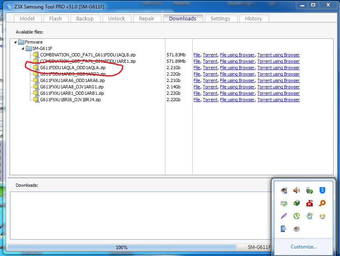Open the volume speaker tray icon
The image size is (340, 256).
pos(296,190)
